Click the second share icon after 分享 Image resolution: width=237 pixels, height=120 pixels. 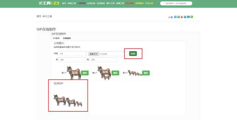point(178,17)
